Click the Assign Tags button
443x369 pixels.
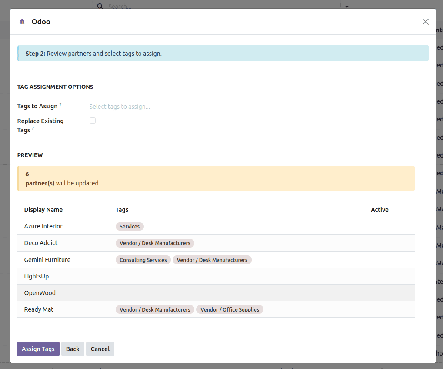coord(38,349)
